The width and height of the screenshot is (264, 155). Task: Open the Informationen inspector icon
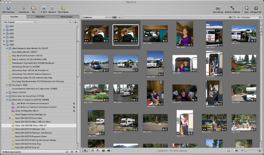[8, 8]
